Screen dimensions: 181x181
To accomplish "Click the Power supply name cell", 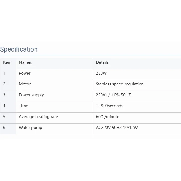I will click(x=31, y=95).
